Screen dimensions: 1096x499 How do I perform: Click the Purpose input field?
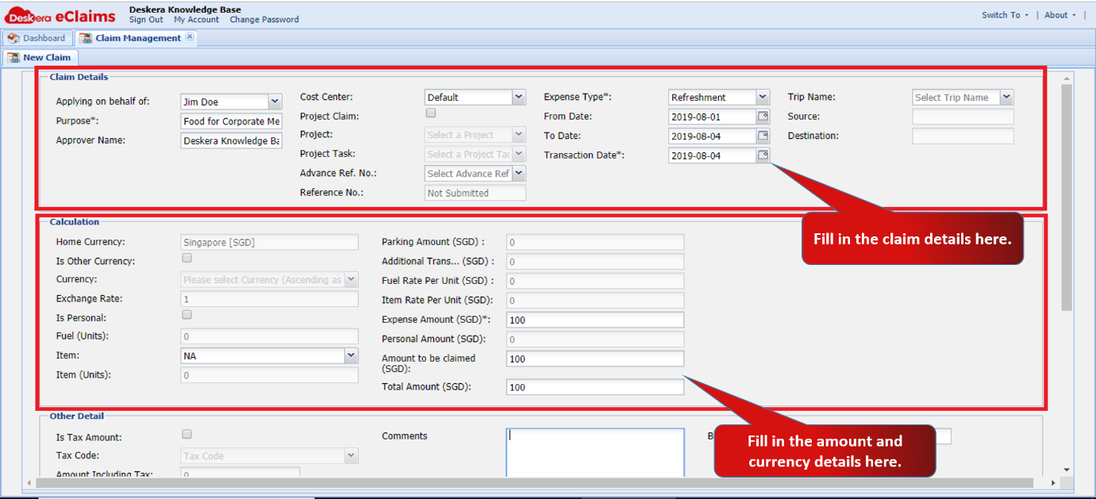pos(231,121)
